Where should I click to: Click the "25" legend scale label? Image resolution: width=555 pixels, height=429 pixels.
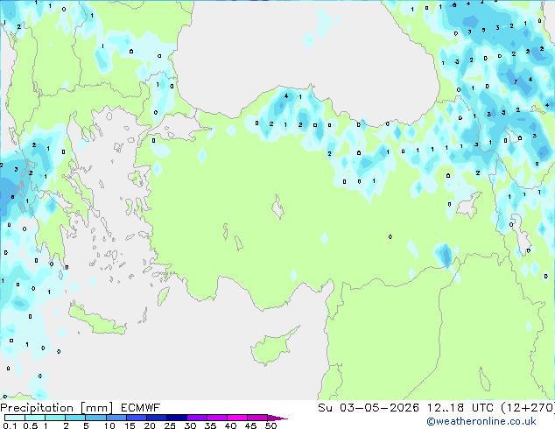click(170, 425)
